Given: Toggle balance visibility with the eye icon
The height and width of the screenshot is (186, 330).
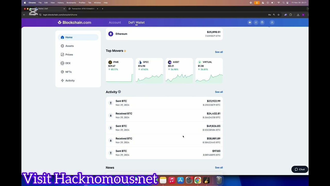Looking at the screenshot, I should point(250,22).
